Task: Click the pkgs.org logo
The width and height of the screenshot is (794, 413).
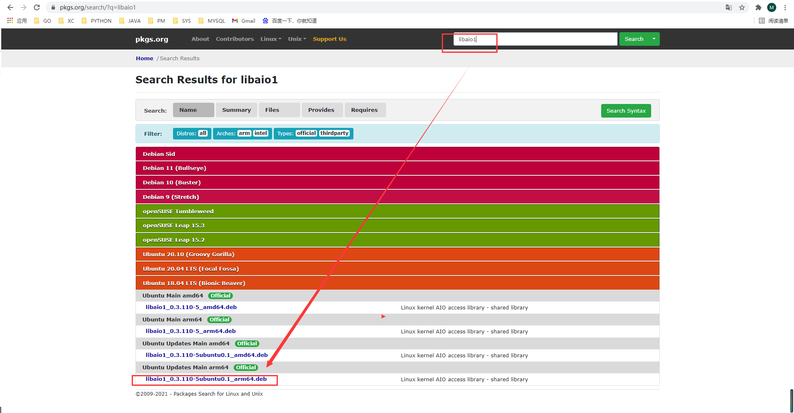Action: tap(152, 39)
